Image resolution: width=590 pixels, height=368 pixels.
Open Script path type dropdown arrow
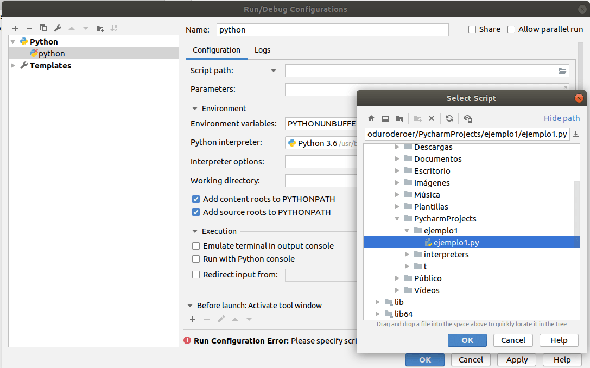274,71
